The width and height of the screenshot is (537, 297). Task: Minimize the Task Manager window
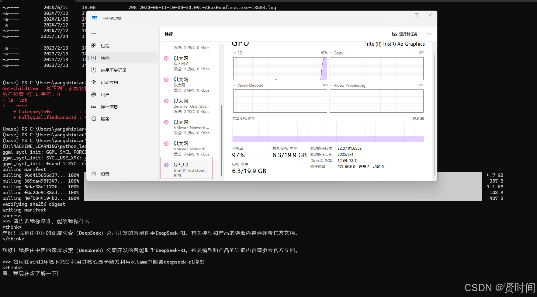tap(403, 15)
